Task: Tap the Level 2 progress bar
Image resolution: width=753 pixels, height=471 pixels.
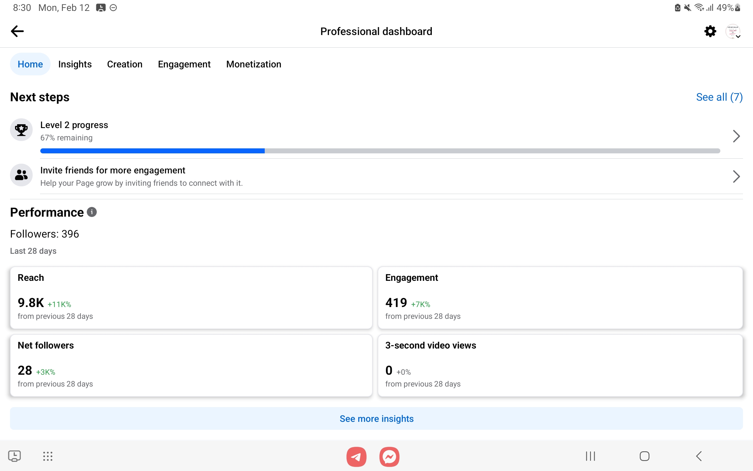Action: 380,151
